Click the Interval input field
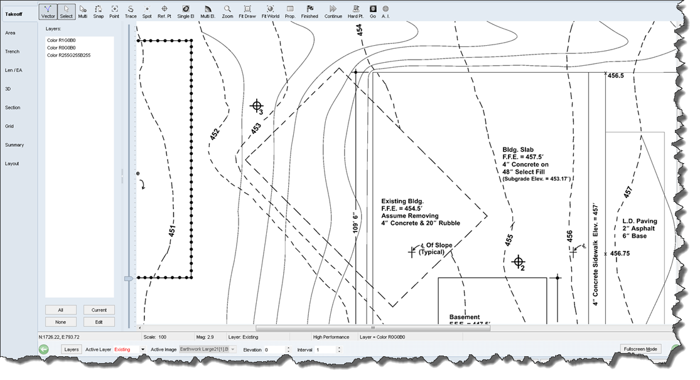Image resolution: width=700 pixels, height=380 pixels. (325, 350)
